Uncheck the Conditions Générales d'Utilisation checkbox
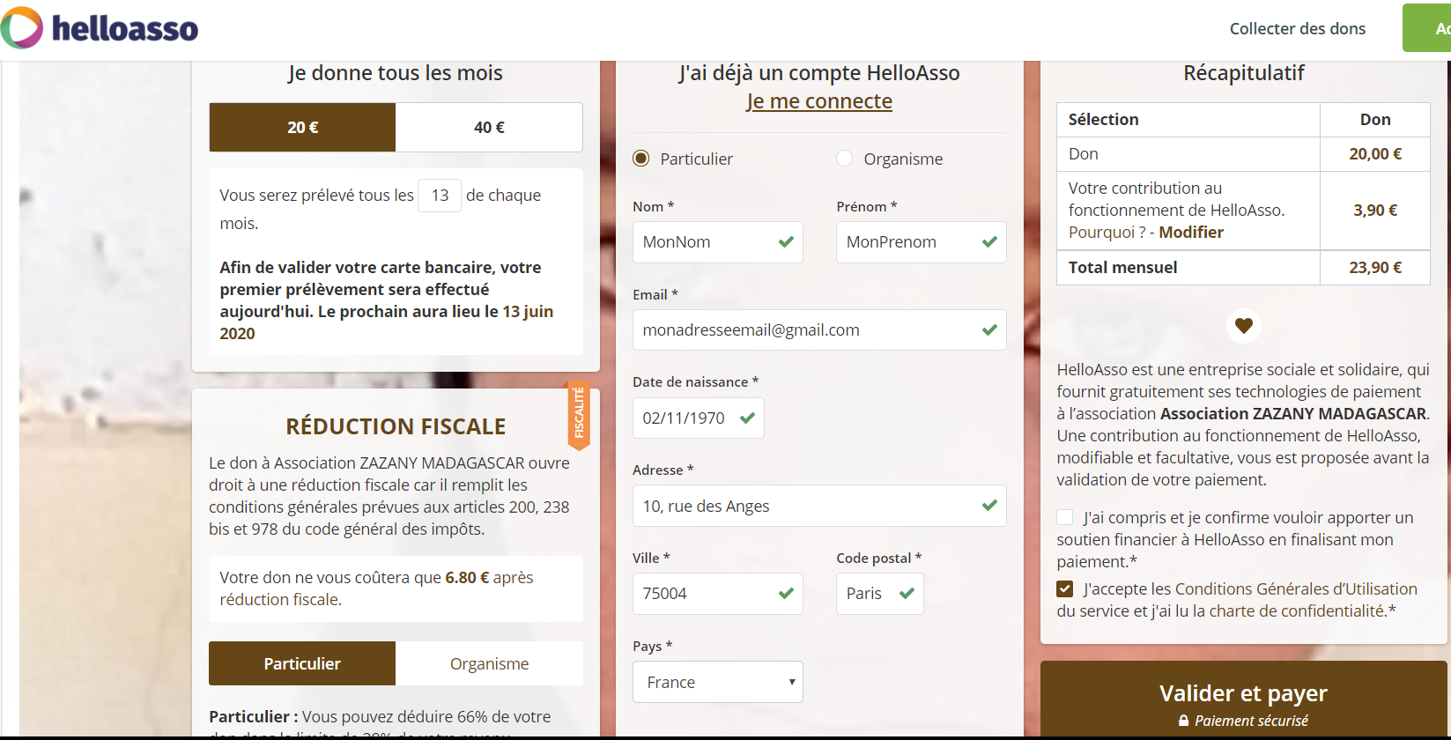The image size is (1451, 740). pyautogui.click(x=1065, y=588)
